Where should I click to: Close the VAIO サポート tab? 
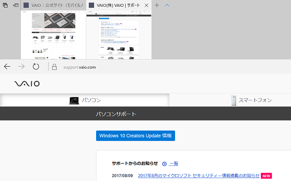point(146,5)
